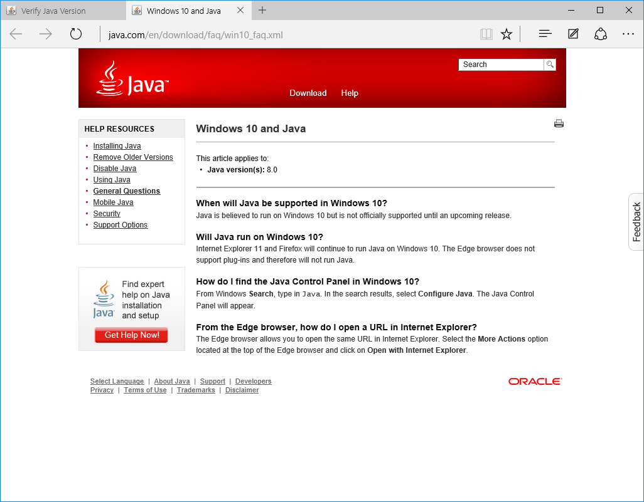This screenshot has width=644, height=502.
Task: Open the Hub panel icon
Action: coord(545,34)
